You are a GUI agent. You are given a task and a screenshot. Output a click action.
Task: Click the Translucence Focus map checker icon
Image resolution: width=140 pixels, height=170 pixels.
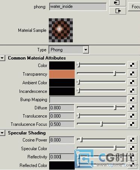pos(132,124)
